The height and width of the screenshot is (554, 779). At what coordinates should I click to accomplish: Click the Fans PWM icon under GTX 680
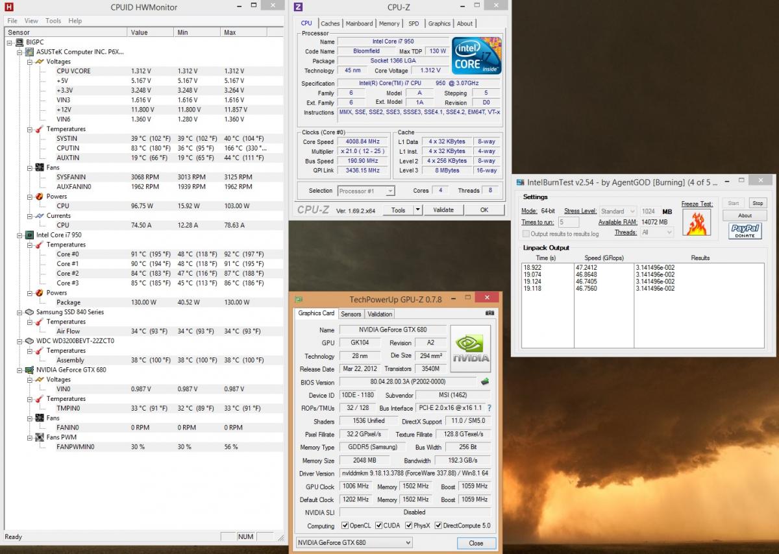pos(40,437)
